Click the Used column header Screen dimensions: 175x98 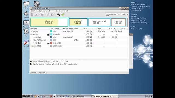tap(99, 29)
